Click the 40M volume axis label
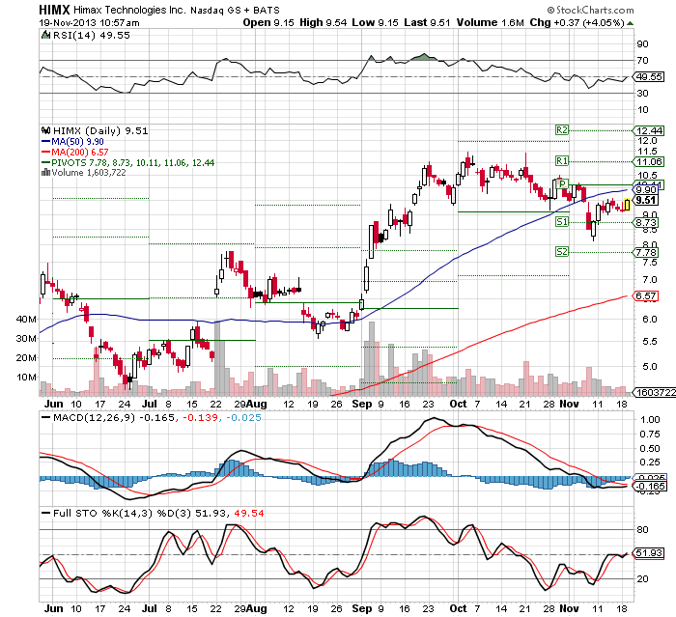The height and width of the screenshot is (617, 676). (26, 320)
